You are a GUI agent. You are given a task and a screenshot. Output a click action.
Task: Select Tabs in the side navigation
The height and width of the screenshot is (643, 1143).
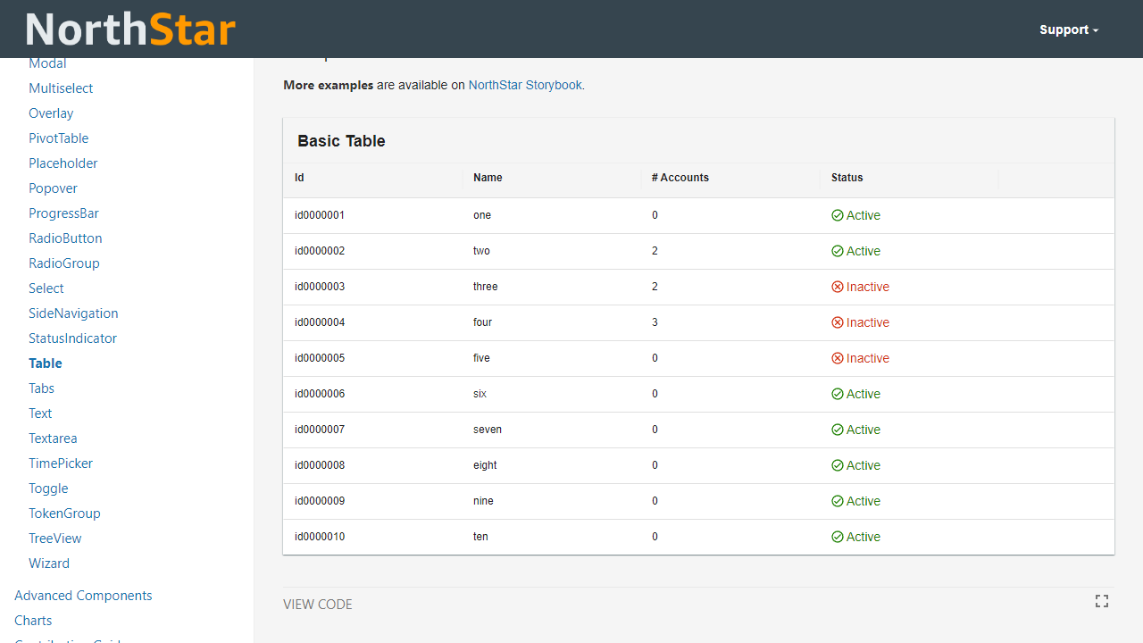pyautogui.click(x=41, y=388)
